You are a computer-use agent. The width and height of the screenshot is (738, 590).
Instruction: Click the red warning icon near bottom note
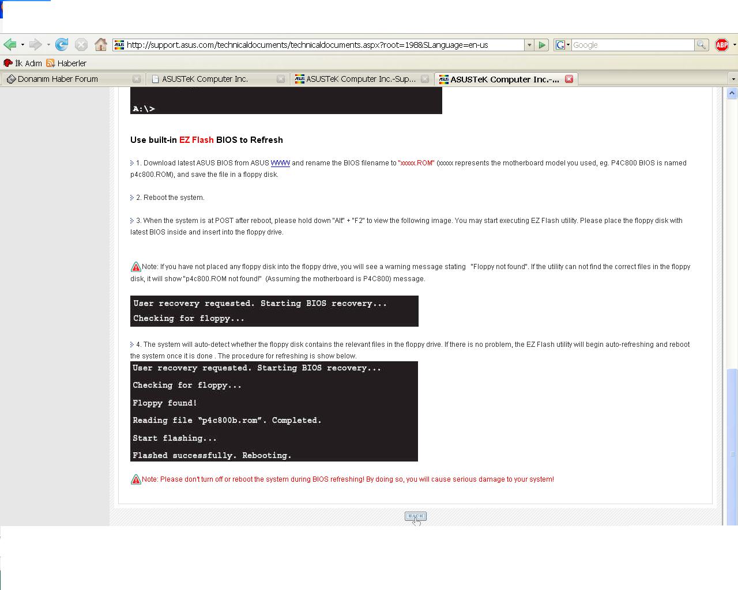135,479
